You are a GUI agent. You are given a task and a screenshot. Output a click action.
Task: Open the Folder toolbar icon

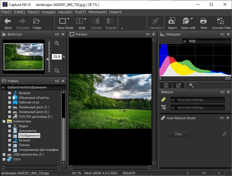click(37, 21)
